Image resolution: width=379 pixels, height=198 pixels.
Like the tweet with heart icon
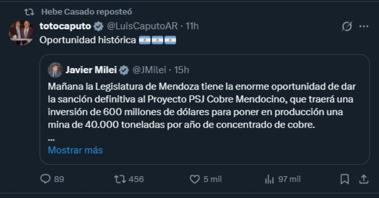[x=195, y=179]
